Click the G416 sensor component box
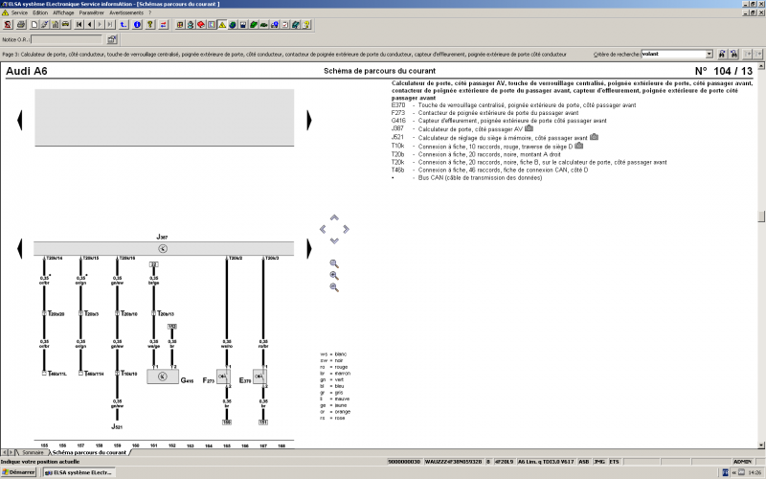Screen dimensions: 766x479 [x=163, y=376]
